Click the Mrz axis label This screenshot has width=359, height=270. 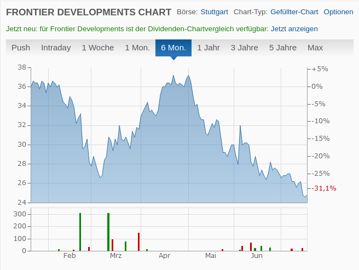coord(115,256)
